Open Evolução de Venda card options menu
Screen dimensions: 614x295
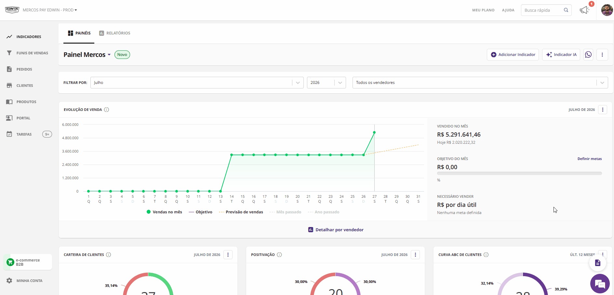(x=603, y=110)
